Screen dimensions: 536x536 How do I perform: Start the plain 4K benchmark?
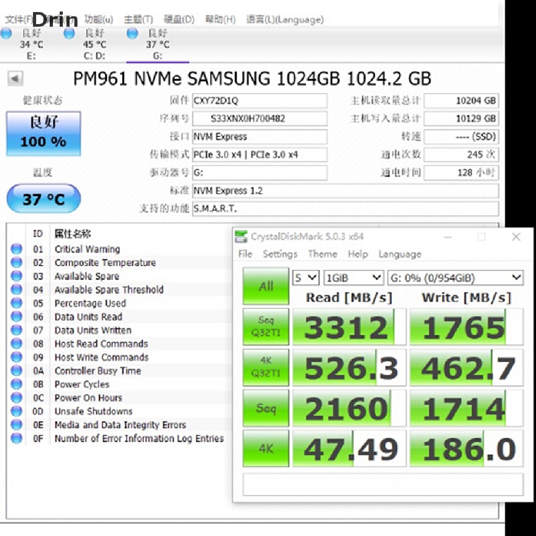[265, 448]
